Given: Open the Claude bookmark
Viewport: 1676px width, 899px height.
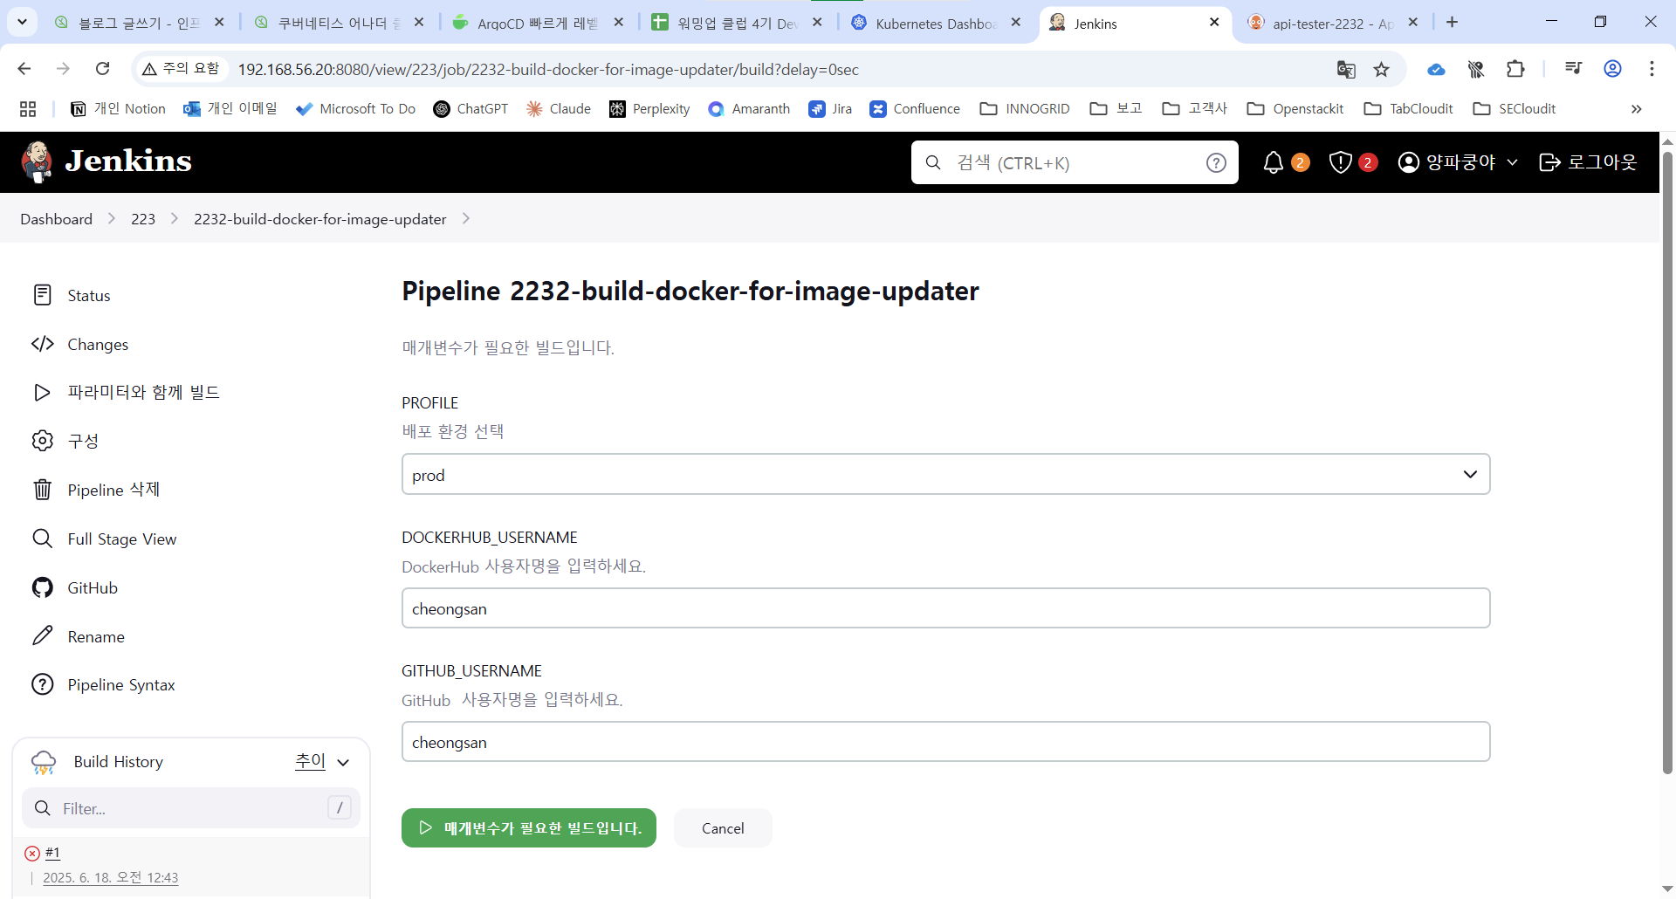Looking at the screenshot, I should (559, 108).
